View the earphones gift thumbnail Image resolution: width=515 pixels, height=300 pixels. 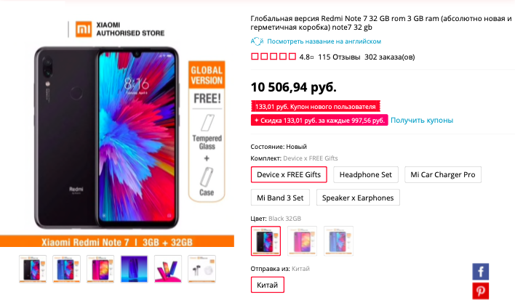(x=201, y=269)
